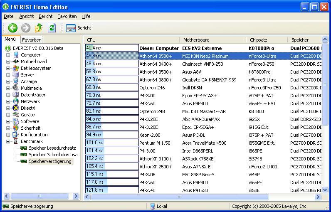Viewport: 331px width, 212px height.
Task: Select the Software icon in the tree
Action: [16, 121]
